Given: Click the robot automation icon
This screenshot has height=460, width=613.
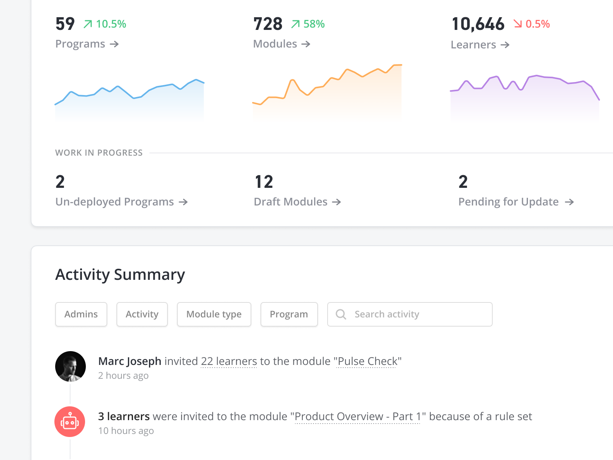Looking at the screenshot, I should click(70, 422).
